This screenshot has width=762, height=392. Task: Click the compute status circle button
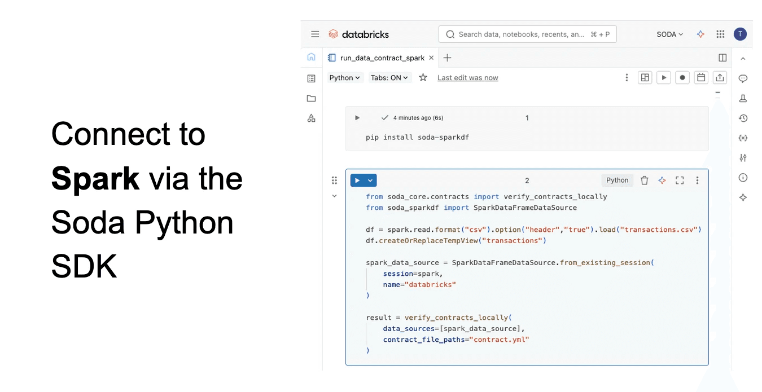(682, 78)
